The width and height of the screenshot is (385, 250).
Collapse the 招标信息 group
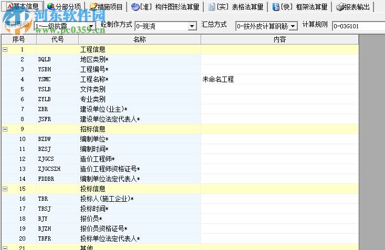pos(5,129)
